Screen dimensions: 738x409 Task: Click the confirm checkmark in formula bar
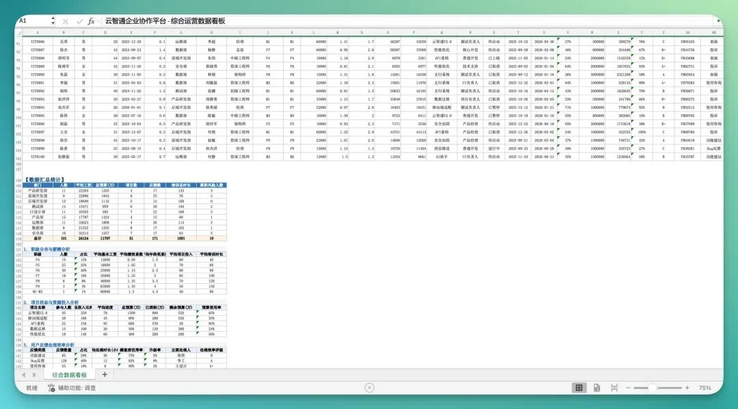tap(79, 21)
